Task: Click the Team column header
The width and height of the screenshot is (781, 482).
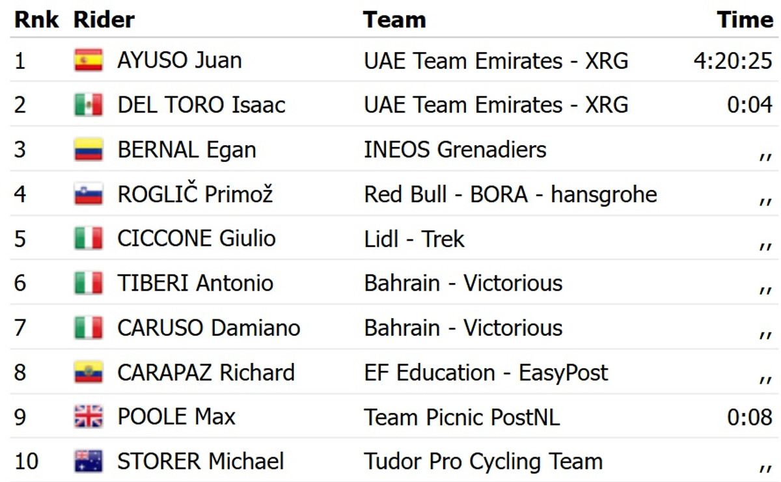Action: coord(394,20)
